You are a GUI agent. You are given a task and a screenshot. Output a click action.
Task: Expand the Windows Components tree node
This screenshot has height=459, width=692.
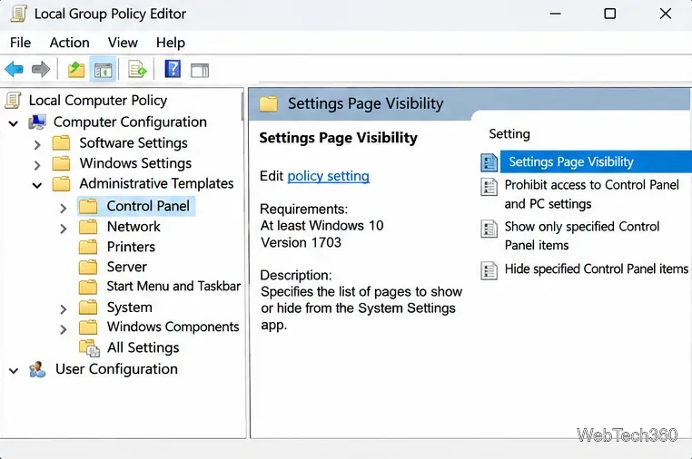pos(64,329)
